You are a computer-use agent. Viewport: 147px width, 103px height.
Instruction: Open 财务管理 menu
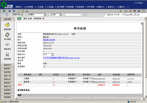pyautogui.click(x=80, y=7)
